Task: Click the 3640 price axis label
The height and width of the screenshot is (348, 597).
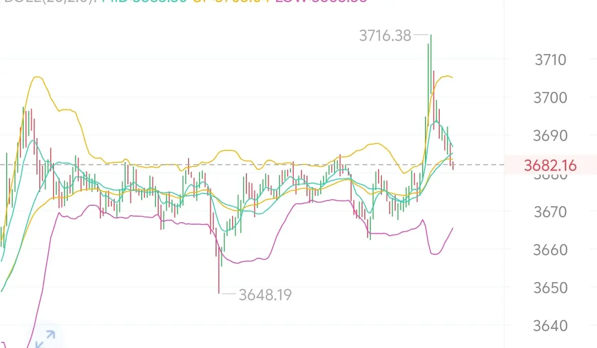Action: pos(550,326)
